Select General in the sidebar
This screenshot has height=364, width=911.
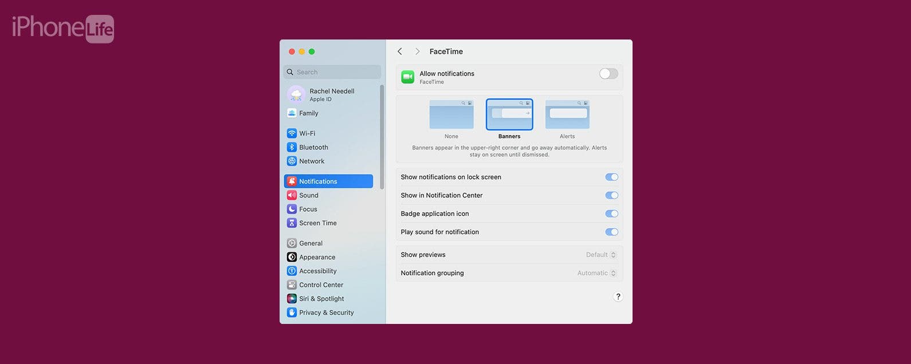[x=311, y=243]
